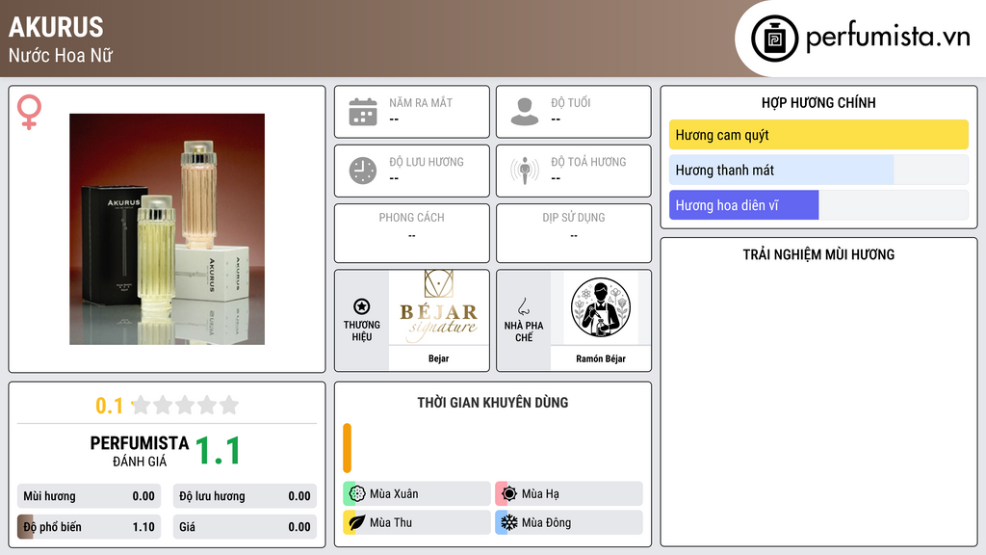Click the person icon for Độ tuổi

pos(525,112)
